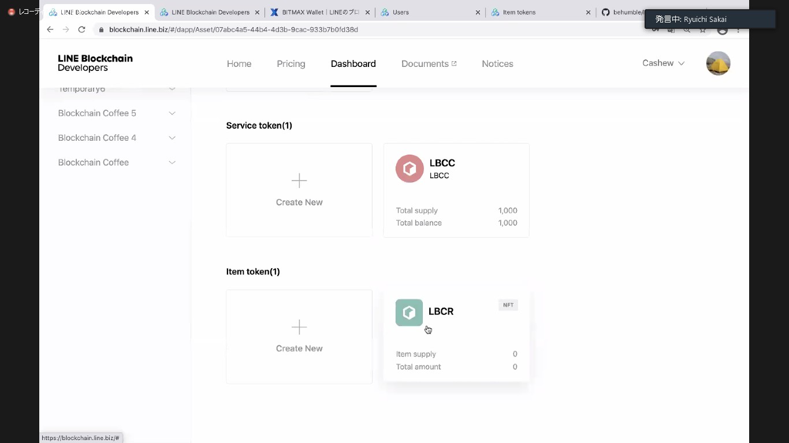Click the LINE Blockchain Developers logo
This screenshot has width=789, height=443.
95,63
